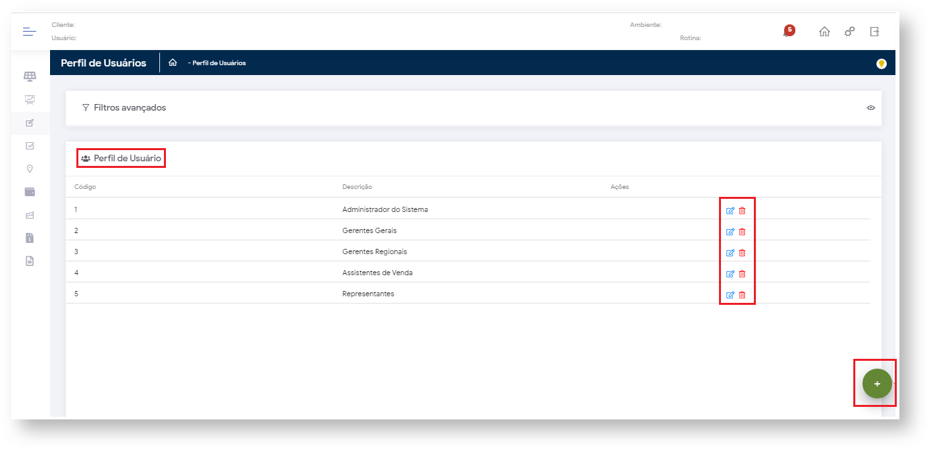Click the green plus add button
Viewport: 931px width, 451px height.
point(877,384)
